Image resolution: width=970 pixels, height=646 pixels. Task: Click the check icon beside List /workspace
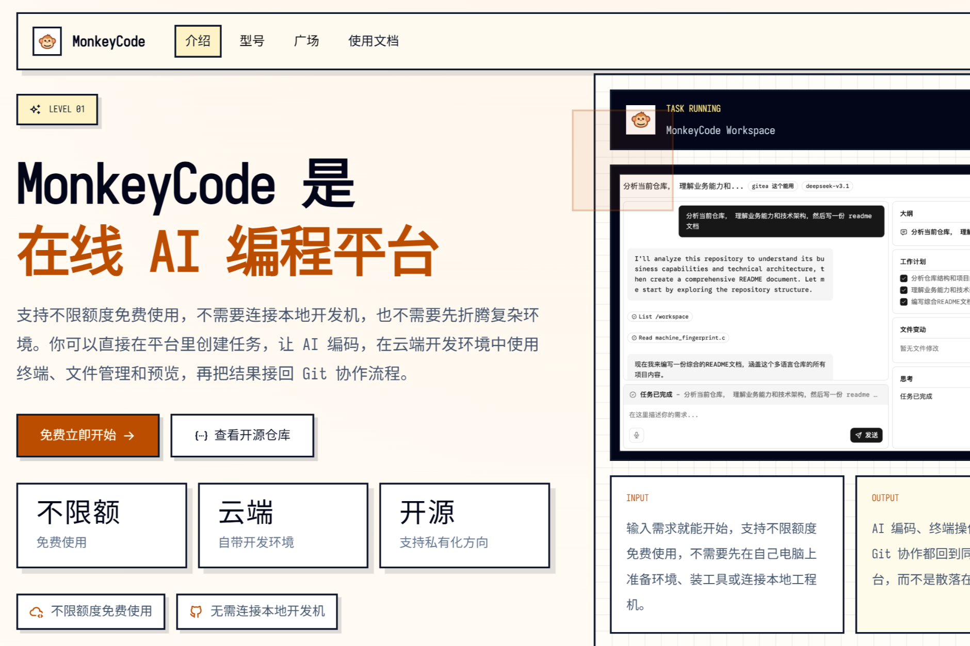(x=634, y=317)
